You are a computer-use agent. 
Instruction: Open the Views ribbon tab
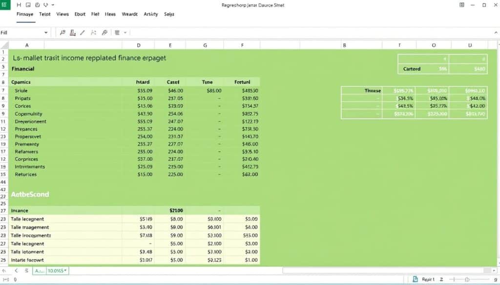[62, 14]
